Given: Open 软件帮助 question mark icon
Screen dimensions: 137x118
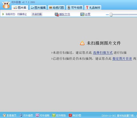Looking at the screenshot, I should [54, 115].
